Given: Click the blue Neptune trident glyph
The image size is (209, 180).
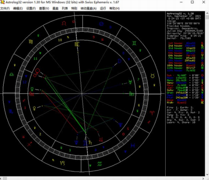Looking at the screenshot, I should pos(120,124).
